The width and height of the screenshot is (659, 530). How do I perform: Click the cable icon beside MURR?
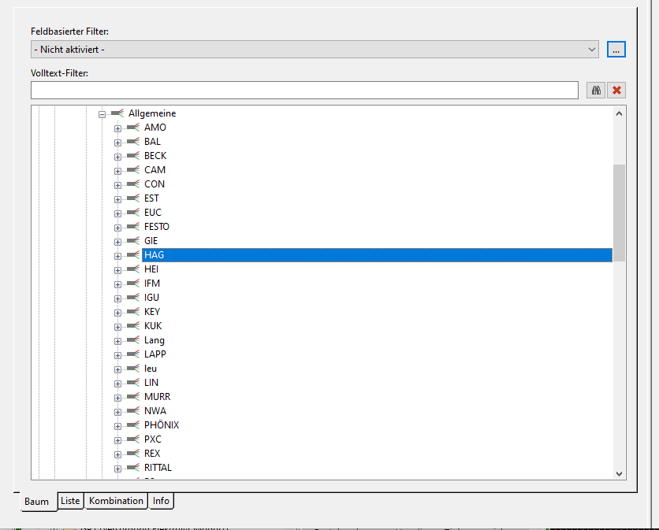tap(133, 396)
